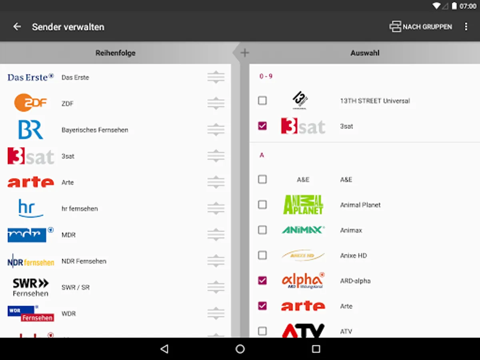Click the ATV logo
Image resolution: width=480 pixels, height=360 pixels.
[x=303, y=331]
